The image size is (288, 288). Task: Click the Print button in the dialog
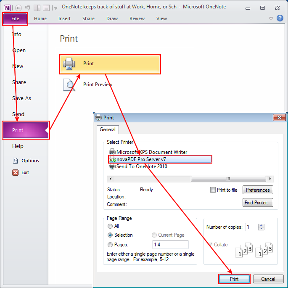click(234, 279)
